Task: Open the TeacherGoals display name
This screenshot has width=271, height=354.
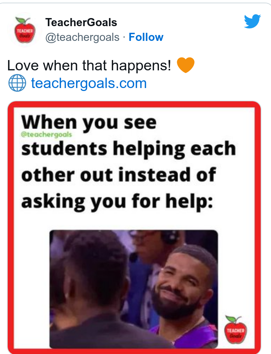Action: (81, 22)
